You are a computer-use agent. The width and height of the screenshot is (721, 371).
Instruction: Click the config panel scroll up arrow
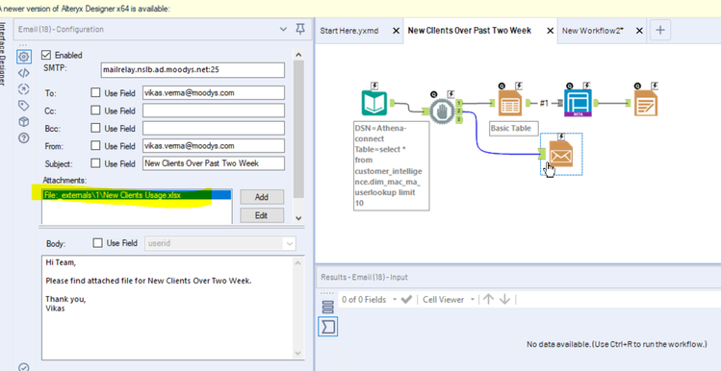tap(298, 55)
